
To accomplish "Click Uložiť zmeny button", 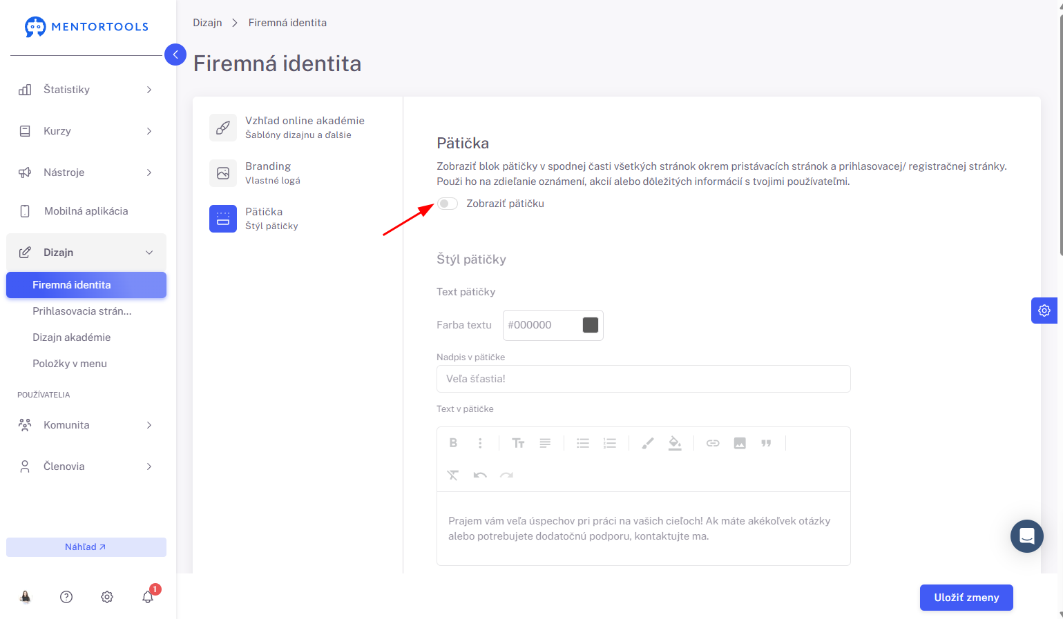I will [x=966, y=598].
